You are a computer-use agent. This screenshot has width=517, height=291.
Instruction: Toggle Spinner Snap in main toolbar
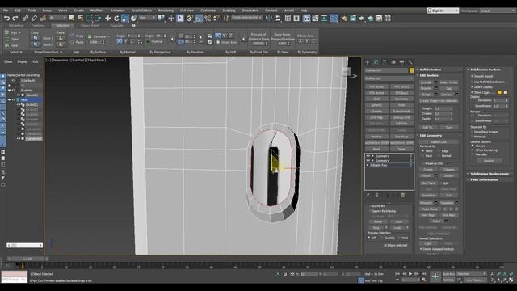tap(216, 18)
